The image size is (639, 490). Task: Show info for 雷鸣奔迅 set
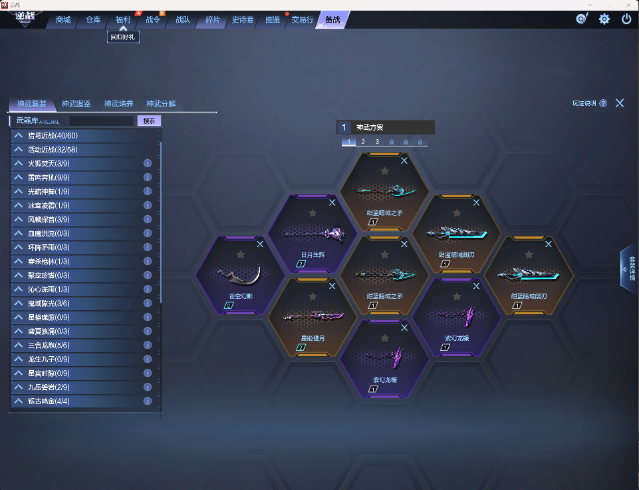(148, 177)
